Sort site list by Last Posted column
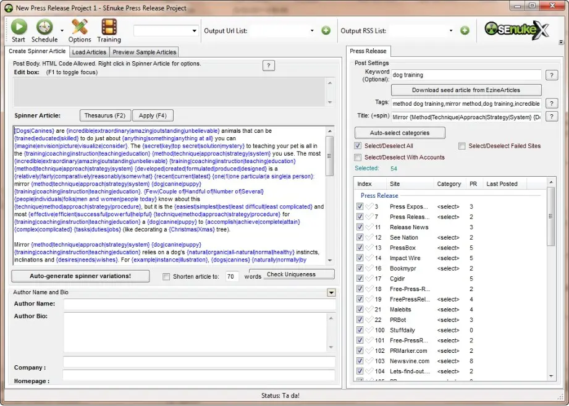The height and width of the screenshot is (406, 569). pyautogui.click(x=502, y=184)
